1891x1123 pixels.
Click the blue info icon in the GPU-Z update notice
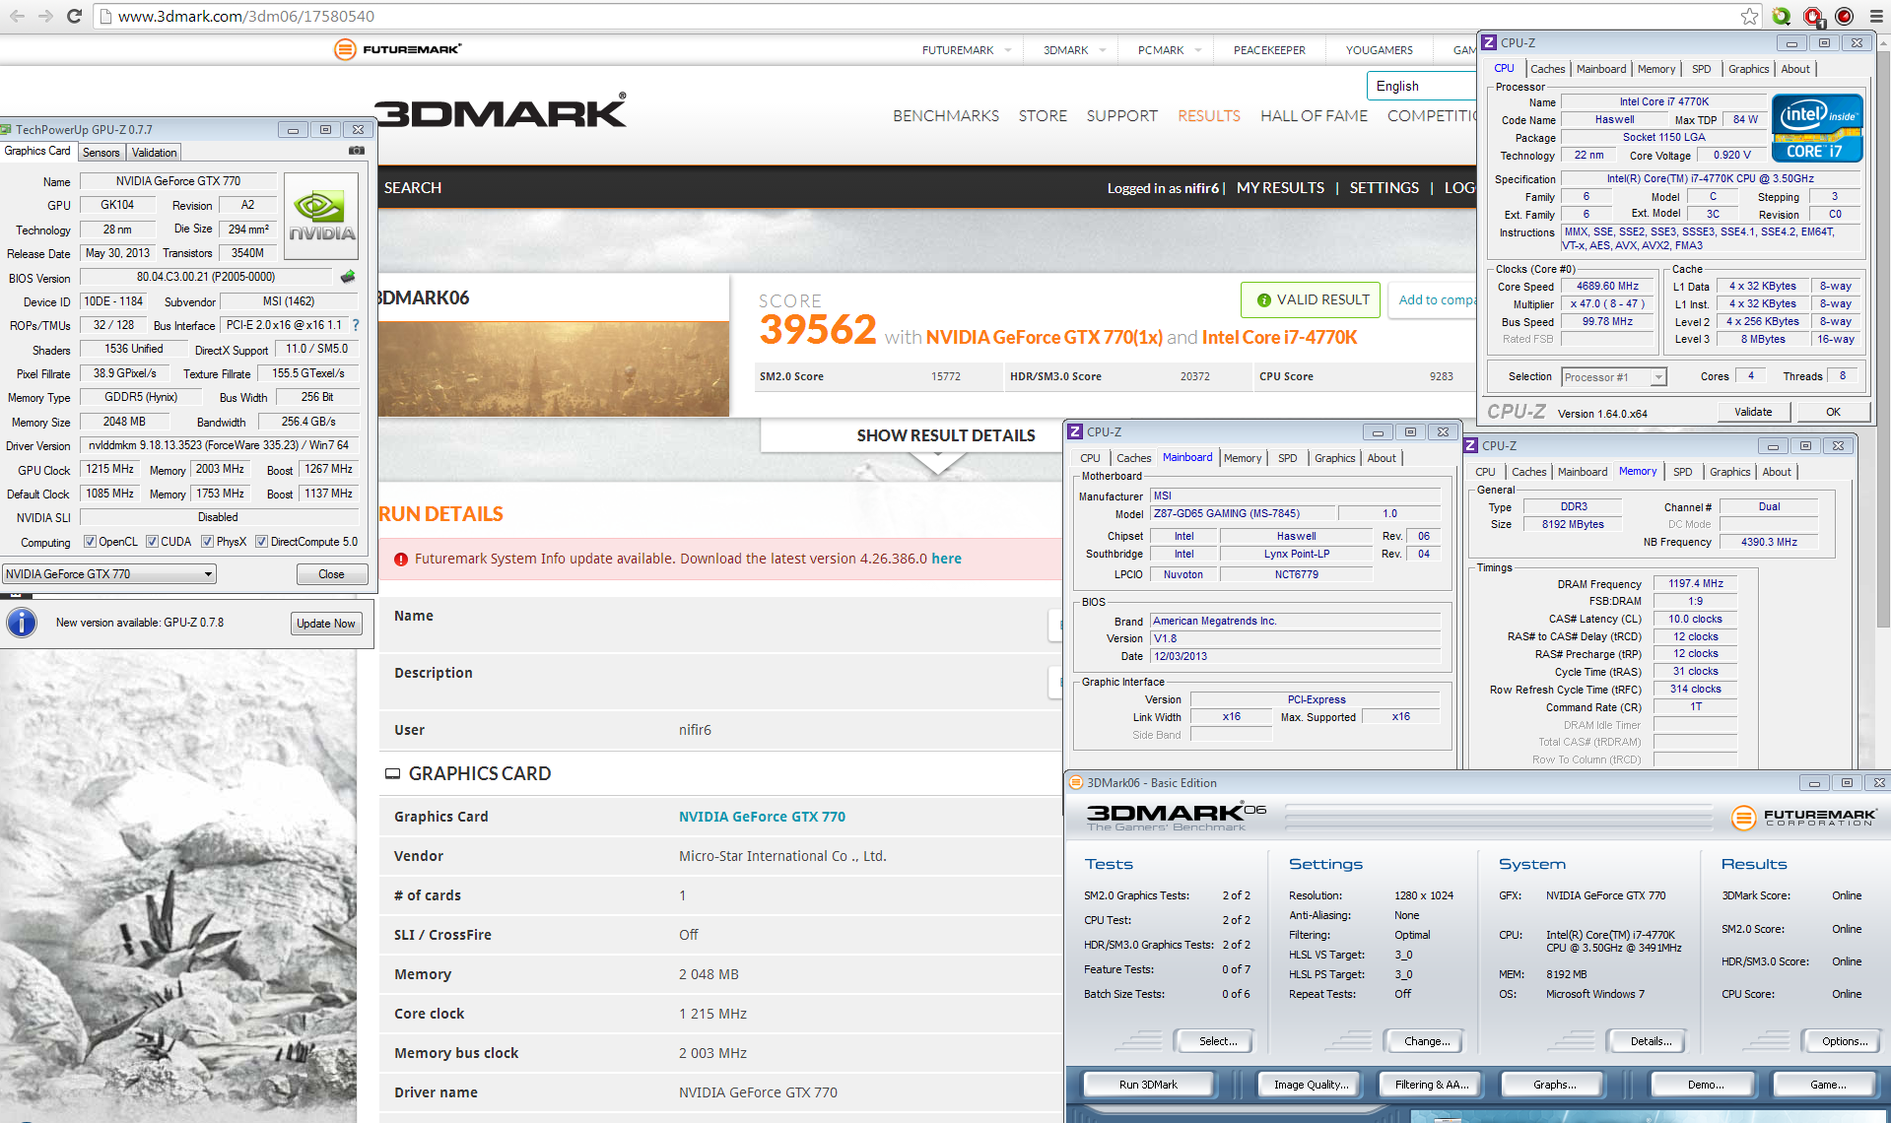click(22, 623)
